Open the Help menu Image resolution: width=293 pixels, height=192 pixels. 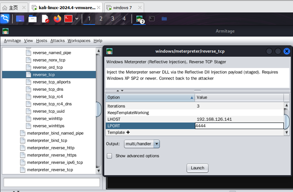98,41
